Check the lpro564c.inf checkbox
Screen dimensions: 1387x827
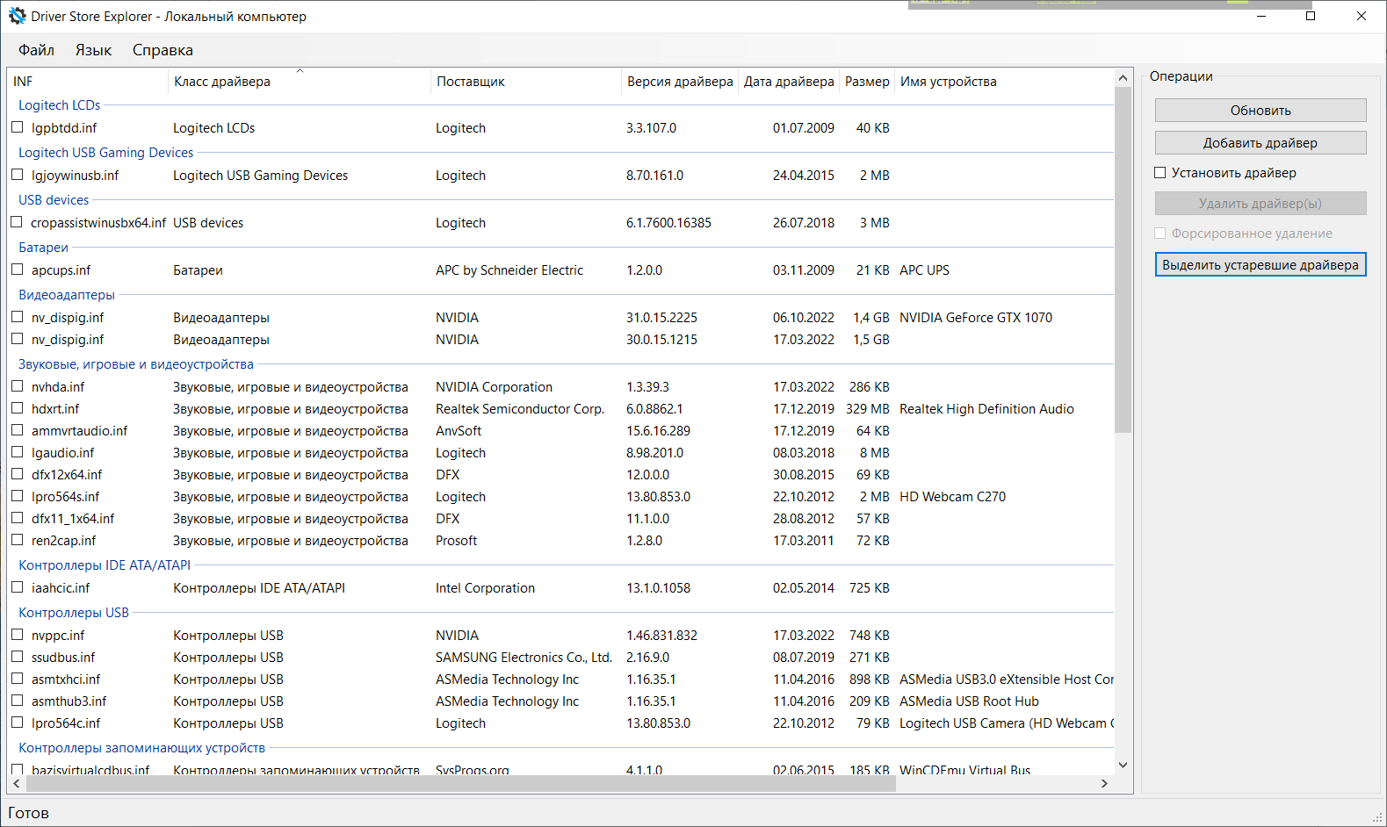tap(18, 723)
